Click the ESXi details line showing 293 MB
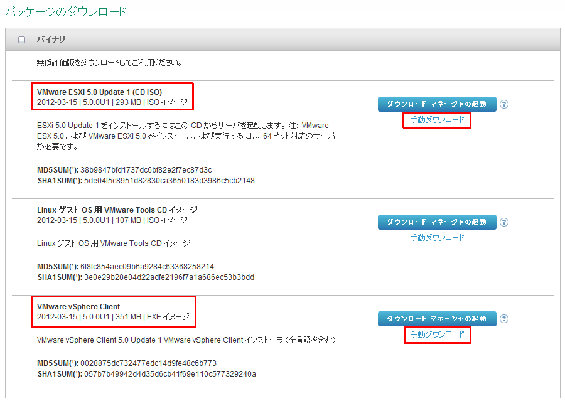Screen dimensions: 565x401 pos(112,102)
